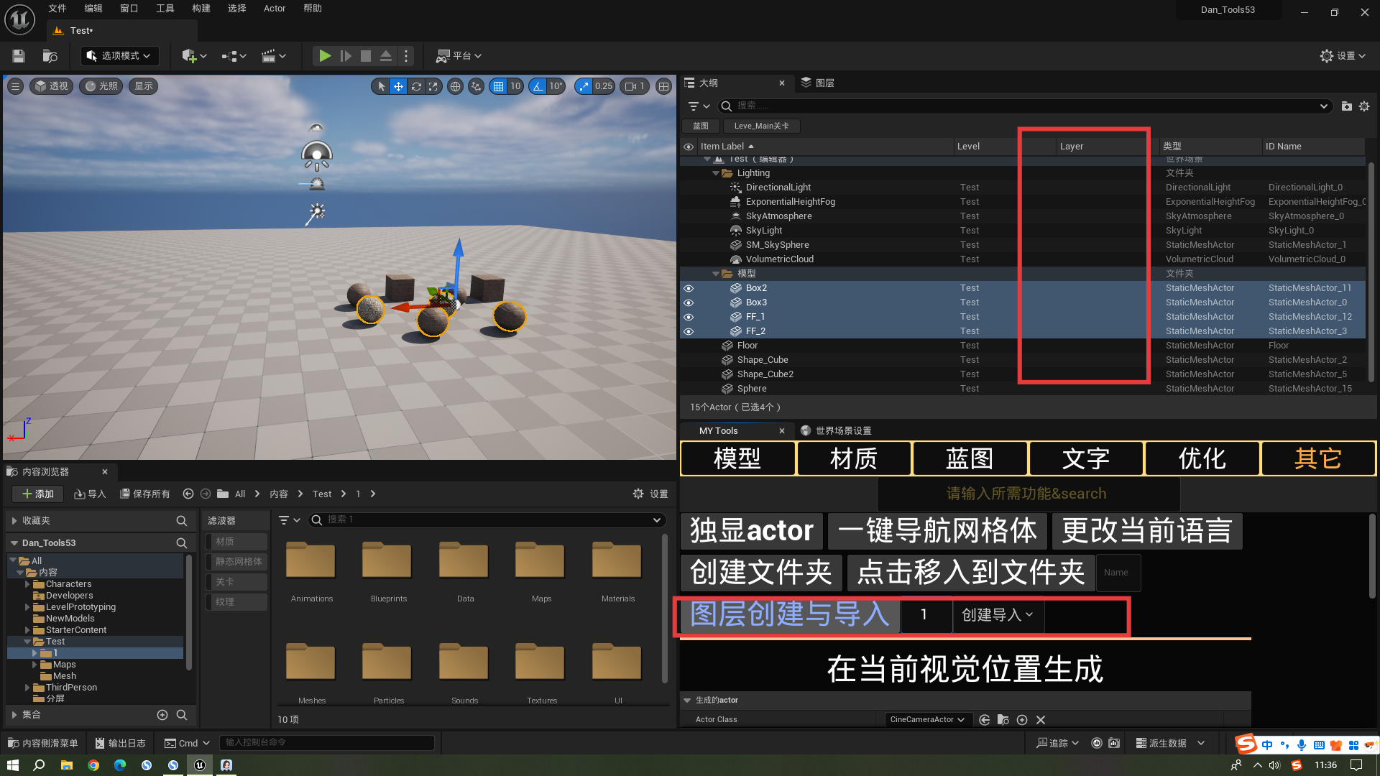Click 在当前视觉位置生成 button
Viewport: 1380px width, 776px height.
point(965,669)
